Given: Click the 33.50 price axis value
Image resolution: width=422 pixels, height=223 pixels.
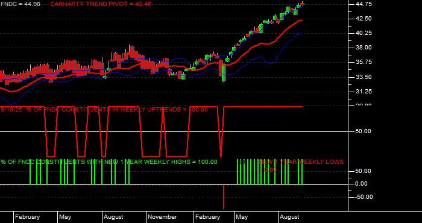Looking at the screenshot, I should coord(364,77).
